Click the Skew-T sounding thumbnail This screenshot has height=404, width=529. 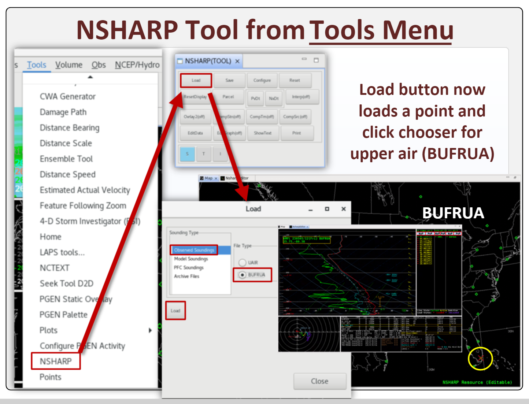(x=347, y=271)
